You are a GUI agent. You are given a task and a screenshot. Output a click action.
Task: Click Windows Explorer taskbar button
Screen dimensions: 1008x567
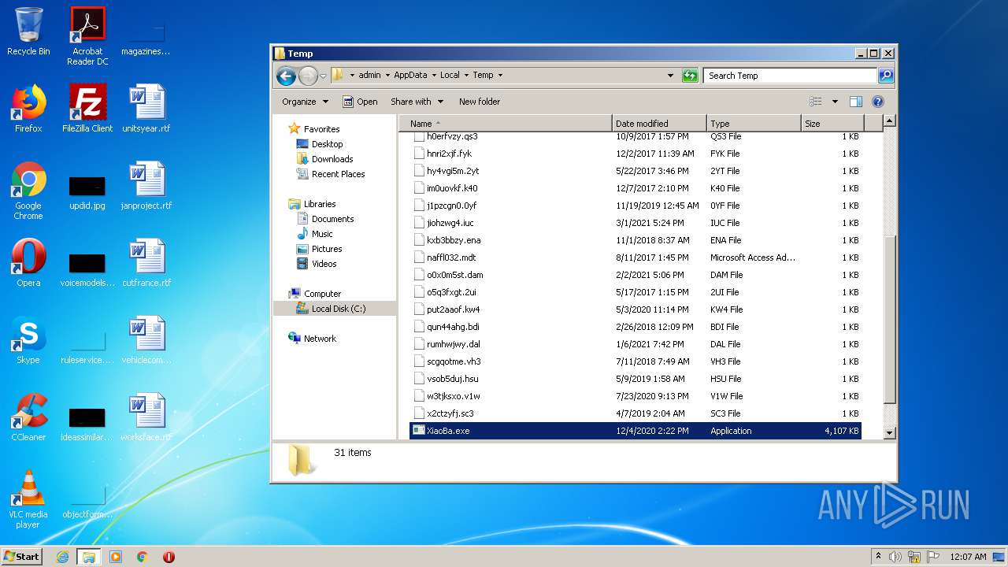tap(88, 557)
